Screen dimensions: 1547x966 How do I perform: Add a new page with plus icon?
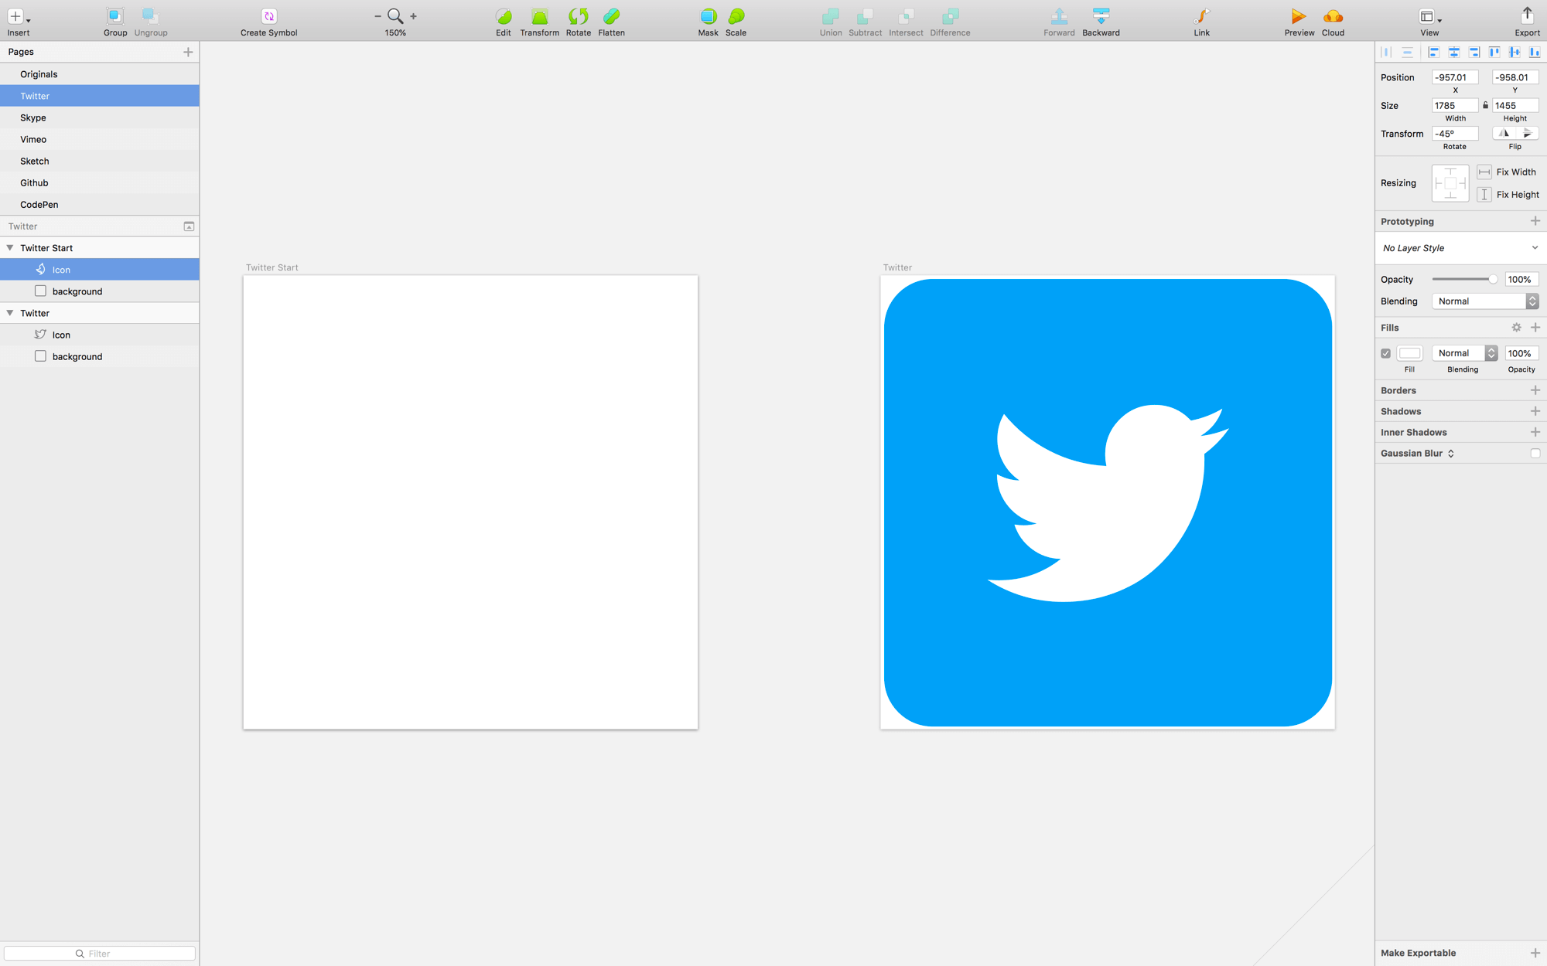[188, 52]
